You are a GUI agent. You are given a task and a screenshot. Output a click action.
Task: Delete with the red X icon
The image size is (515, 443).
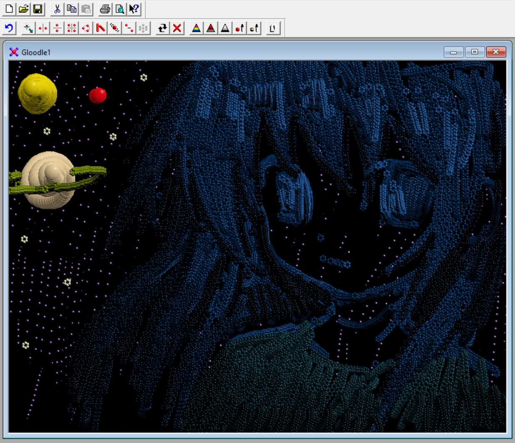coord(177,28)
